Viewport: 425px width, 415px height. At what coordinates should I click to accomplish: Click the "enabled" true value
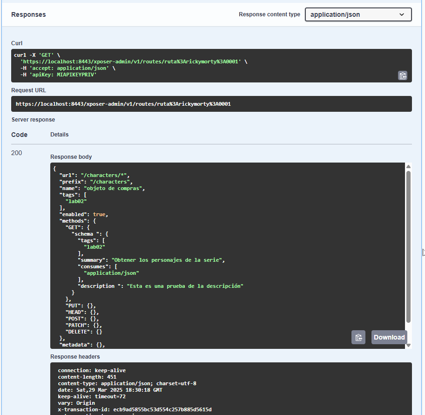(x=100, y=214)
